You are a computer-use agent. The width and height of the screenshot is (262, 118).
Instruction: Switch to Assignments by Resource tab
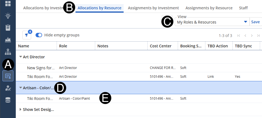pos(209,8)
